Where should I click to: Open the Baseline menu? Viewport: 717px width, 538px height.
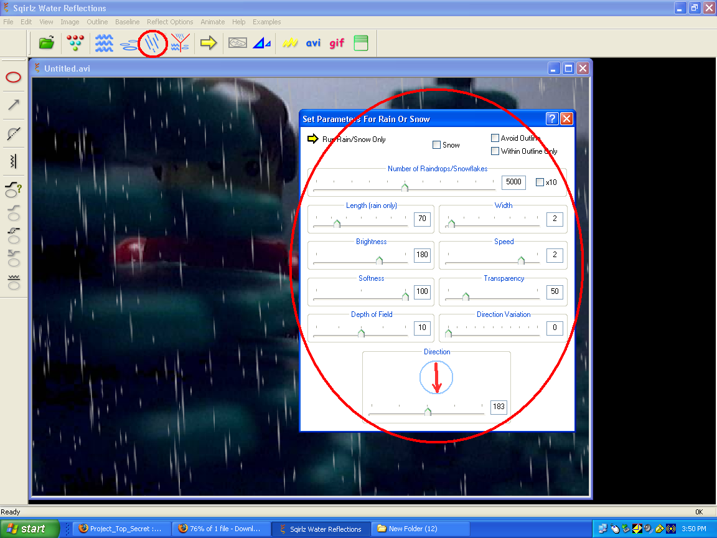click(x=128, y=22)
